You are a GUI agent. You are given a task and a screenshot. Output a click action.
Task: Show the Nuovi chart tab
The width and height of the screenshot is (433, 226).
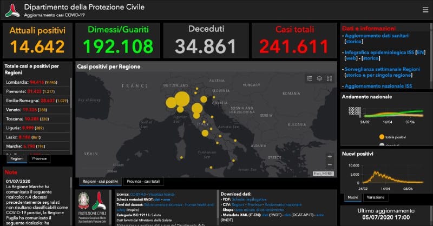pos(353,197)
